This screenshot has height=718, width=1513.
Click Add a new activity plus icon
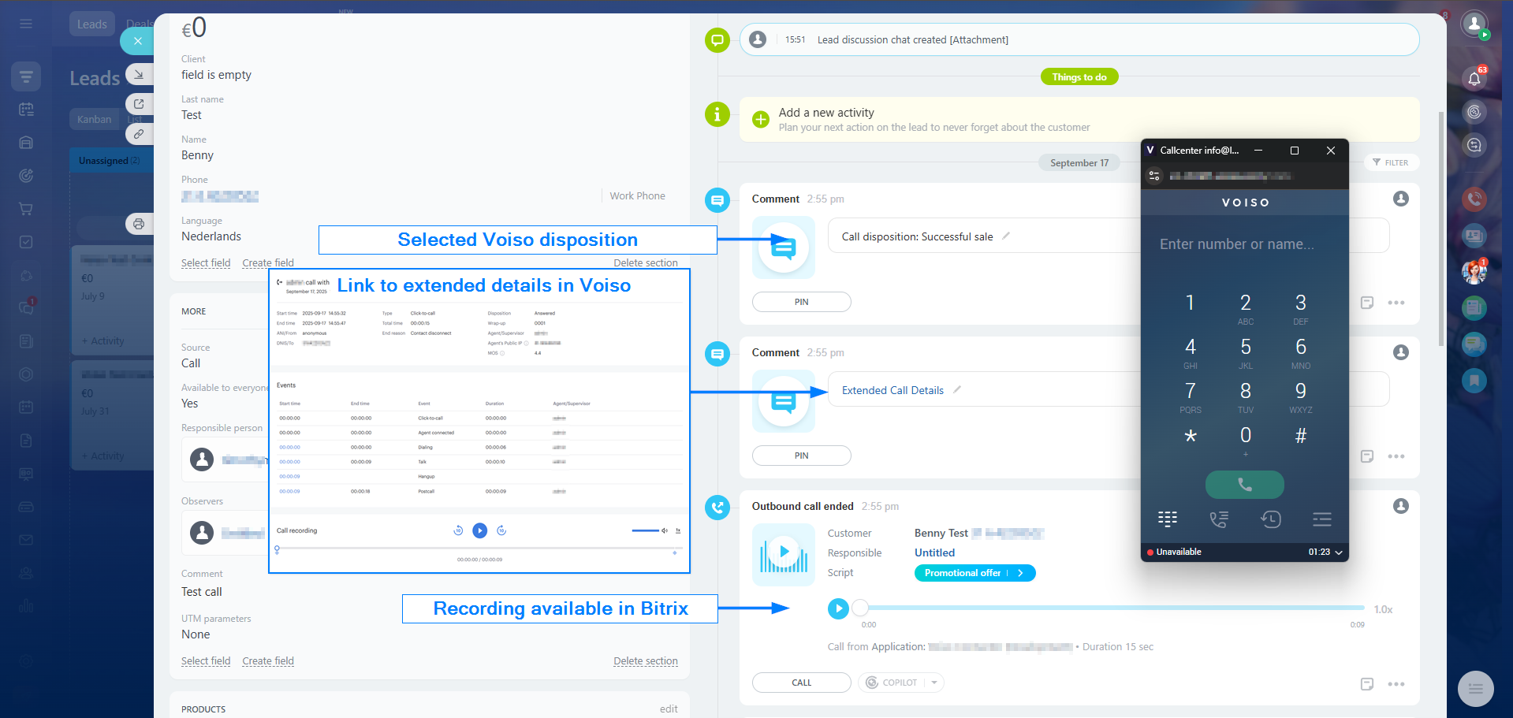pyautogui.click(x=760, y=120)
